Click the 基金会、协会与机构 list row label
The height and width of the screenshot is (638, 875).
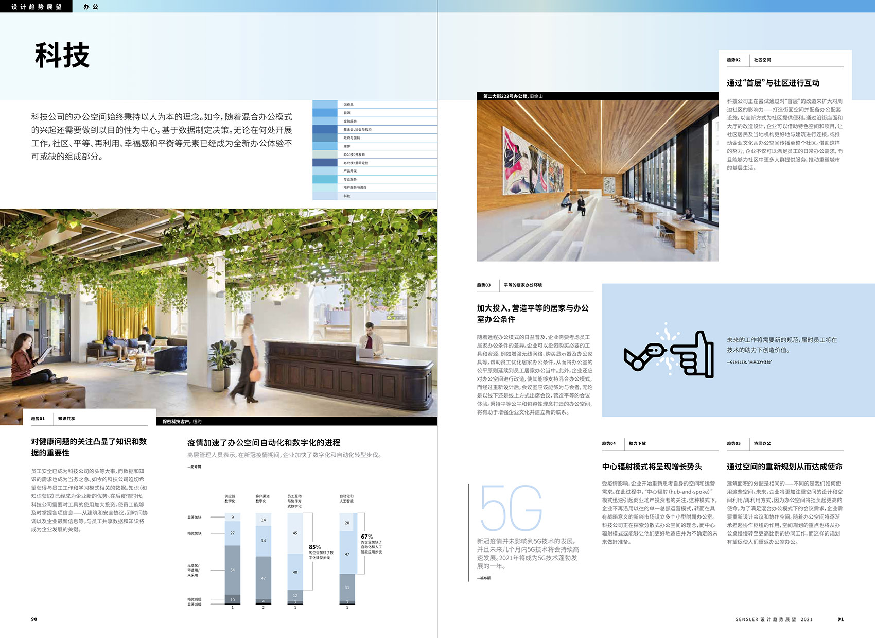pos(357,130)
